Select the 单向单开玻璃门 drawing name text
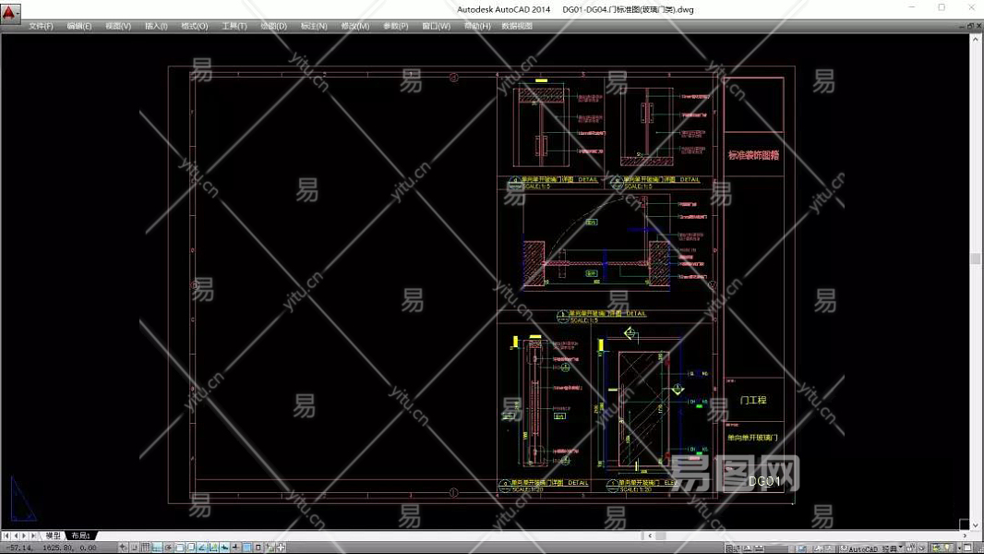This screenshot has width=984, height=554. pyautogui.click(x=752, y=438)
